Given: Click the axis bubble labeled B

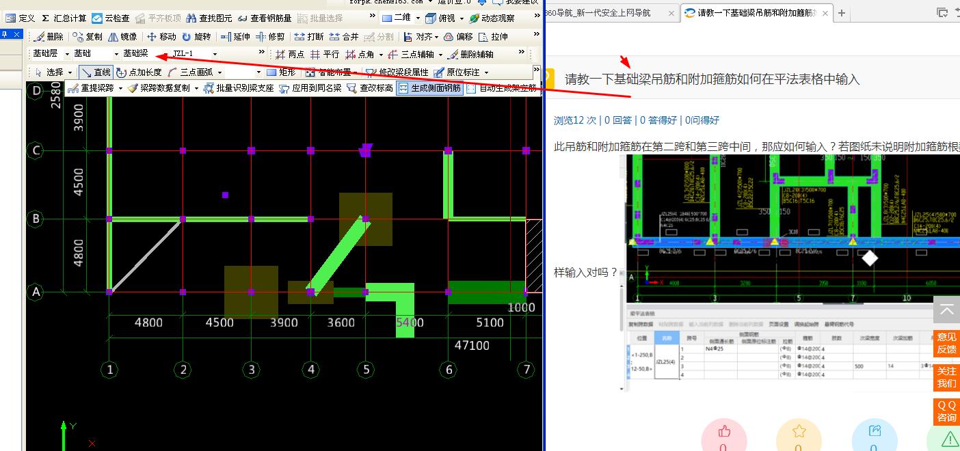Looking at the screenshot, I should coord(35,219).
